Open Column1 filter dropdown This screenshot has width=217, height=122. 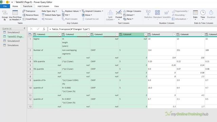(x=60, y=34)
